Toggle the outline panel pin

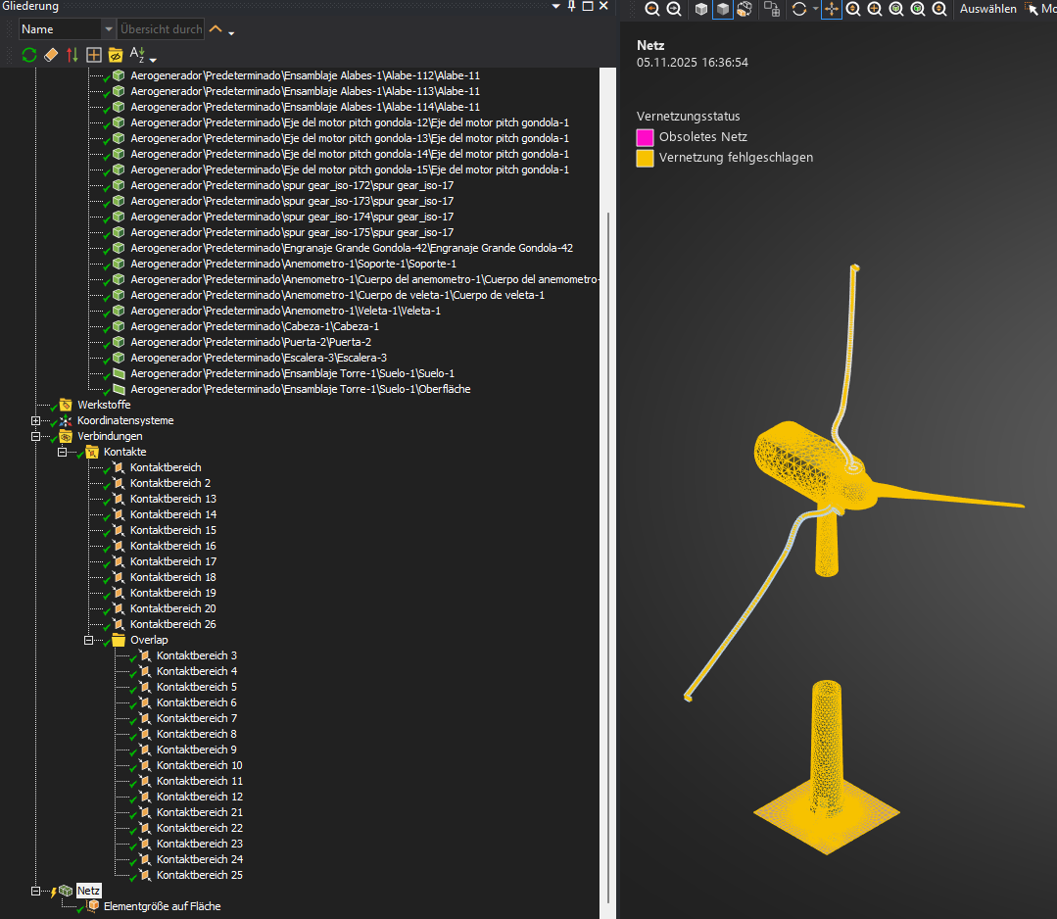tap(571, 6)
